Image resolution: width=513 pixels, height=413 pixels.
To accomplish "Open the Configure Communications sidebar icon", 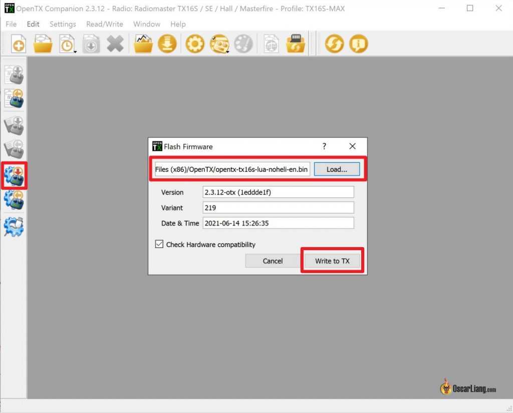I will [14, 227].
